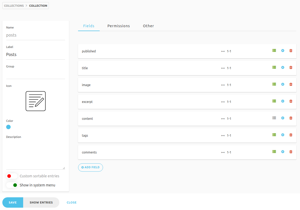
Task: Open settings gear for published field
Action: click(283, 51)
